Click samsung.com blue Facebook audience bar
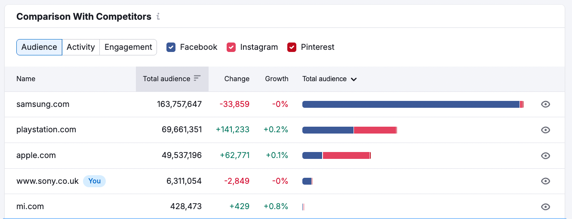The image size is (572, 219). (x=411, y=104)
